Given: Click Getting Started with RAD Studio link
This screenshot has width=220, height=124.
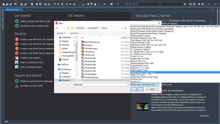Looking at the screenshot, I should point(35,21).
